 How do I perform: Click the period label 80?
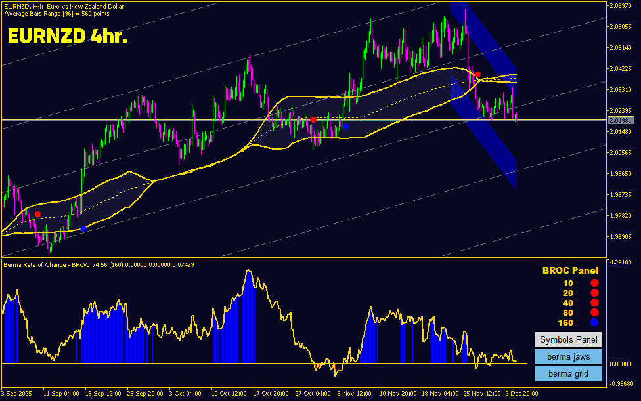(x=568, y=313)
